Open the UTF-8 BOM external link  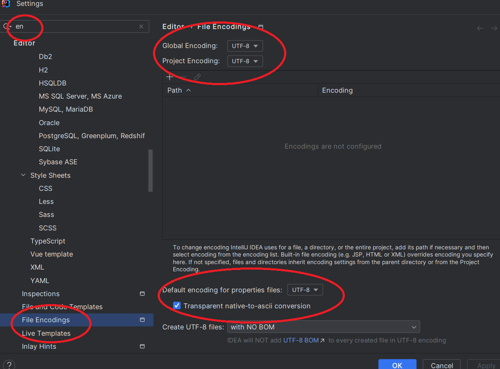[304, 340]
